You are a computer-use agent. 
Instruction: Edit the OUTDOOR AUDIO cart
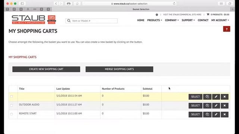tap(216, 105)
